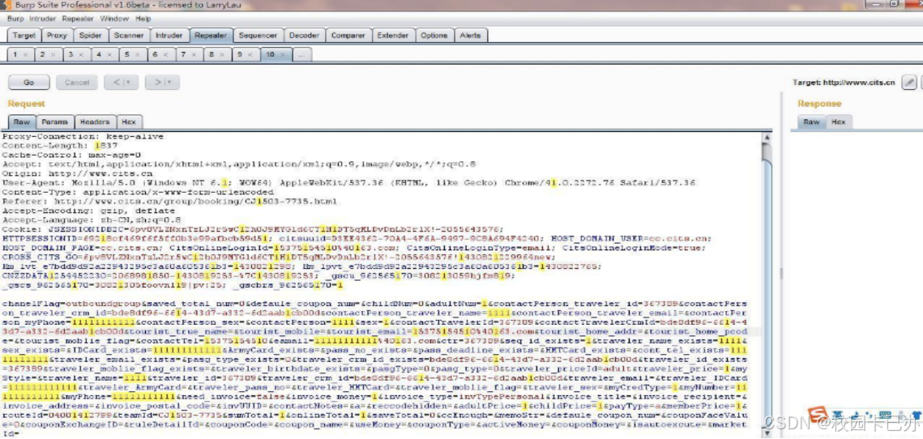Select the Request Raw view tab
Screen dimensions: 923x439
coord(22,121)
